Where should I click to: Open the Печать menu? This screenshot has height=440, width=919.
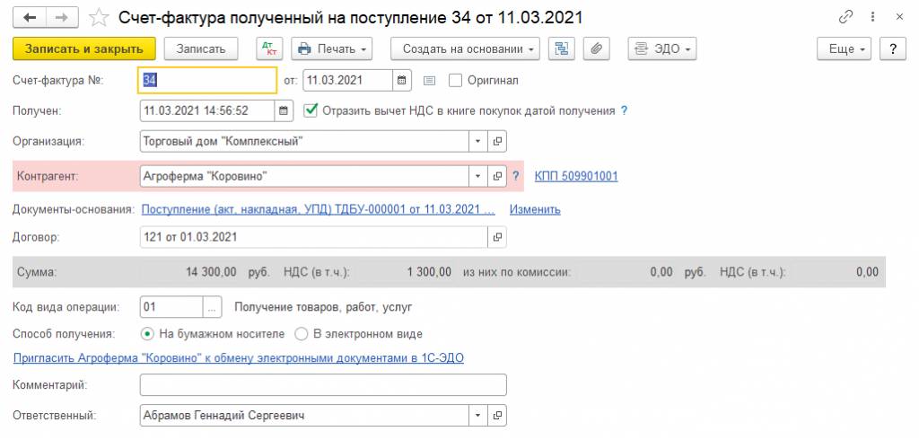tap(332, 48)
